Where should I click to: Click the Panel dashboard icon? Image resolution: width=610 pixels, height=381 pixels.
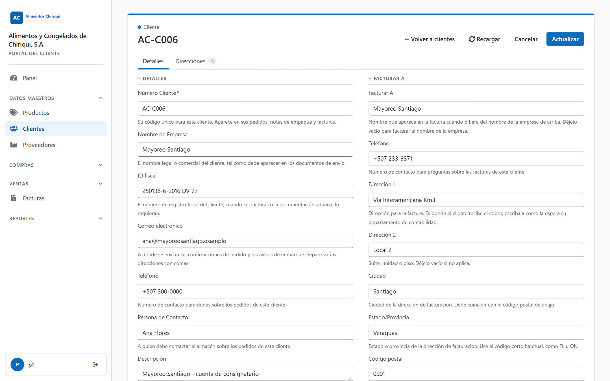click(14, 78)
